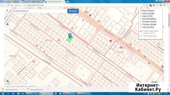
Task: Enable the Тематическая карта checkbox
Action: click(x=141, y=36)
